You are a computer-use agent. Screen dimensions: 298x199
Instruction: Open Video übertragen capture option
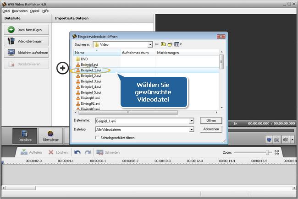tap(26, 41)
